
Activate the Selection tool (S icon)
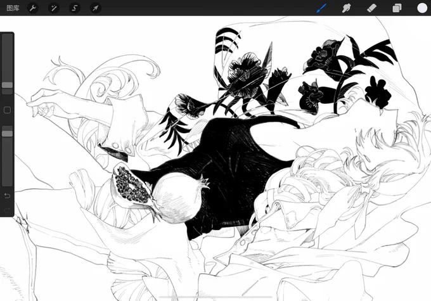75,8
